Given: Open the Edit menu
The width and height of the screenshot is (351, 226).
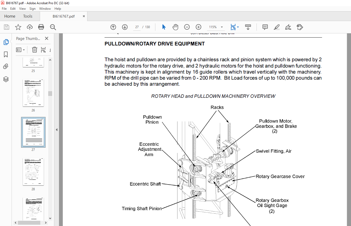Looking at the screenshot, I should click(13, 9).
